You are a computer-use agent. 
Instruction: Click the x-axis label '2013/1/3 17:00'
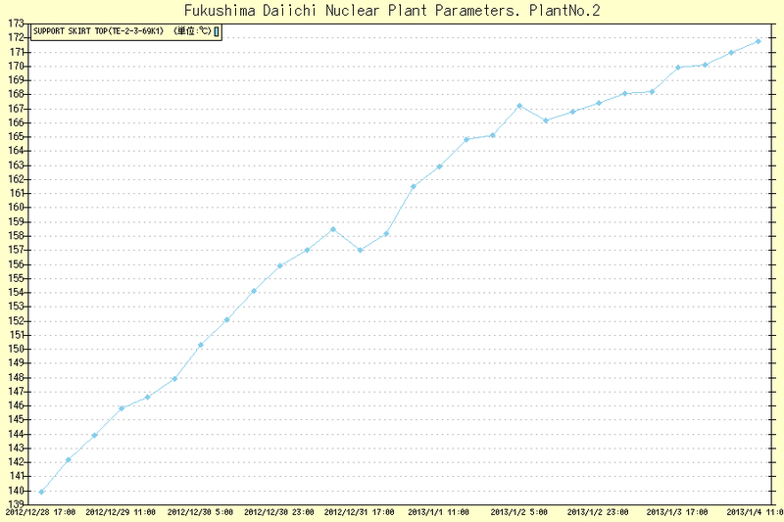click(677, 512)
